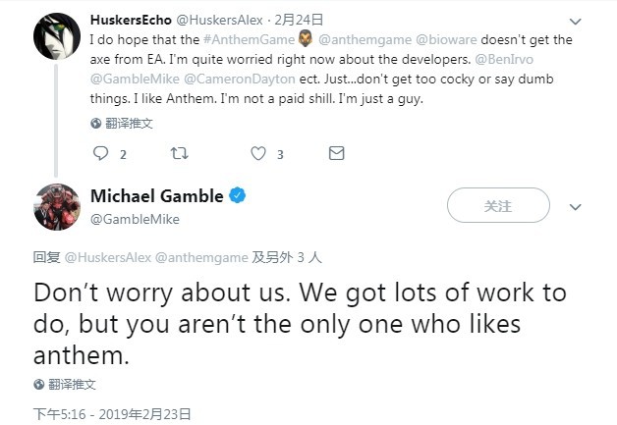
Task: Translate the first tweet via 翻译推文
Action: [127, 124]
